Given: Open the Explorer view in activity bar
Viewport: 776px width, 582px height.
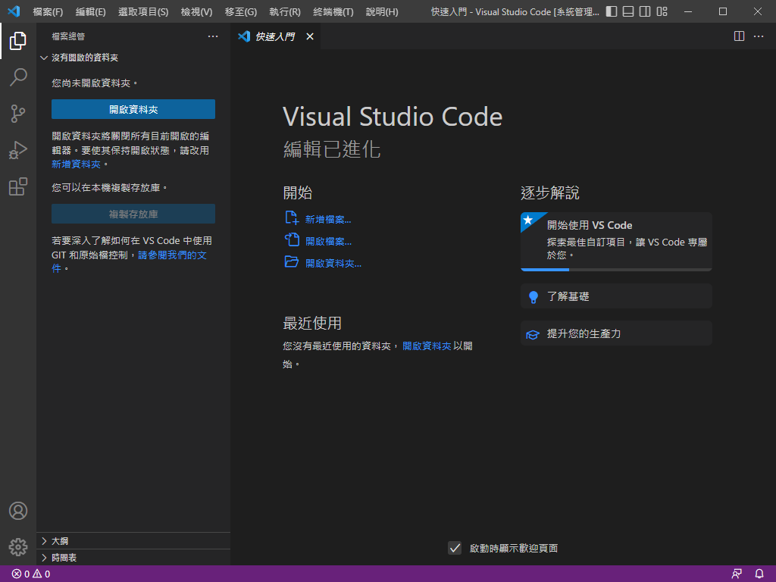Looking at the screenshot, I should [x=18, y=41].
